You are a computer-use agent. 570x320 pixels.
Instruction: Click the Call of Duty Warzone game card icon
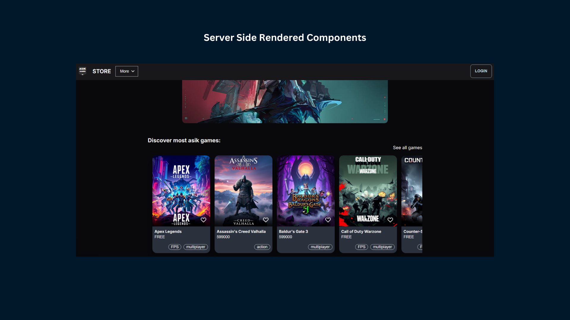coord(390,220)
